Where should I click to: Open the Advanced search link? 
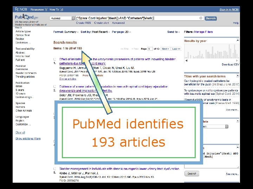pyautogui.click(x=118, y=23)
